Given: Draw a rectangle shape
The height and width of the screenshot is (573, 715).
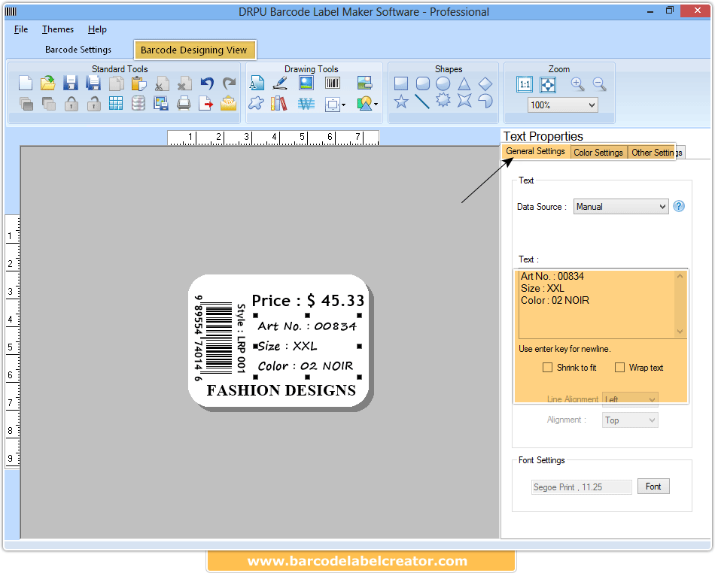Looking at the screenshot, I should [401, 83].
